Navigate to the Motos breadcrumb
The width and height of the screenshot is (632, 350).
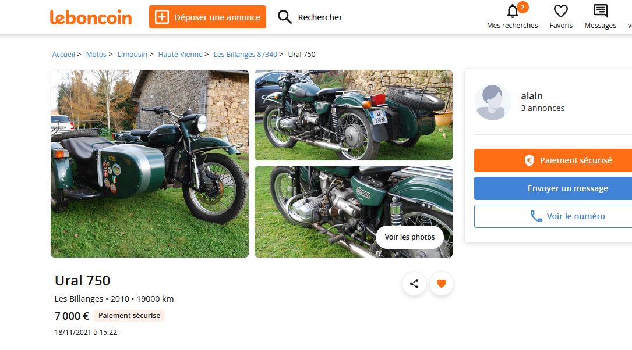click(x=96, y=55)
